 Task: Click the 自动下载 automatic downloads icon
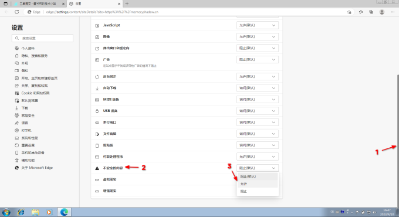coord(97,89)
